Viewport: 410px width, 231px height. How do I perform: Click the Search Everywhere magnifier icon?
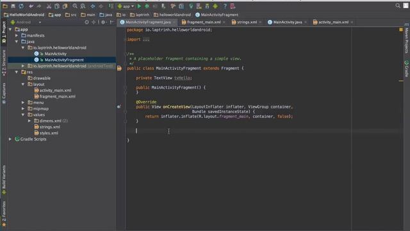click(x=398, y=6)
